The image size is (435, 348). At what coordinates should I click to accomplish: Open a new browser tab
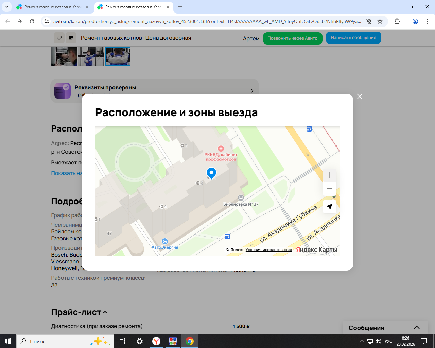[x=180, y=7]
